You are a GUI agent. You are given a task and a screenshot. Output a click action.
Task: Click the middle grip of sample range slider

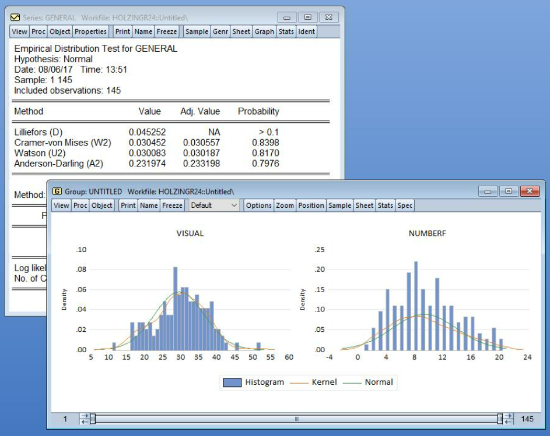[x=297, y=419]
